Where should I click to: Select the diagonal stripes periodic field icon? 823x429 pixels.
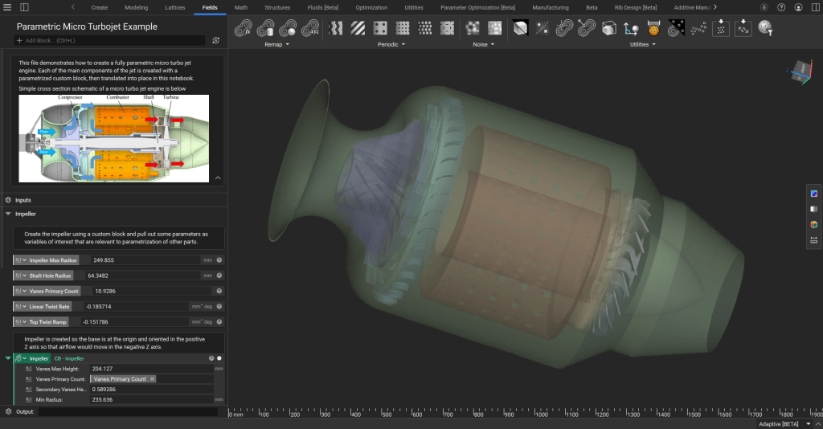pos(357,29)
